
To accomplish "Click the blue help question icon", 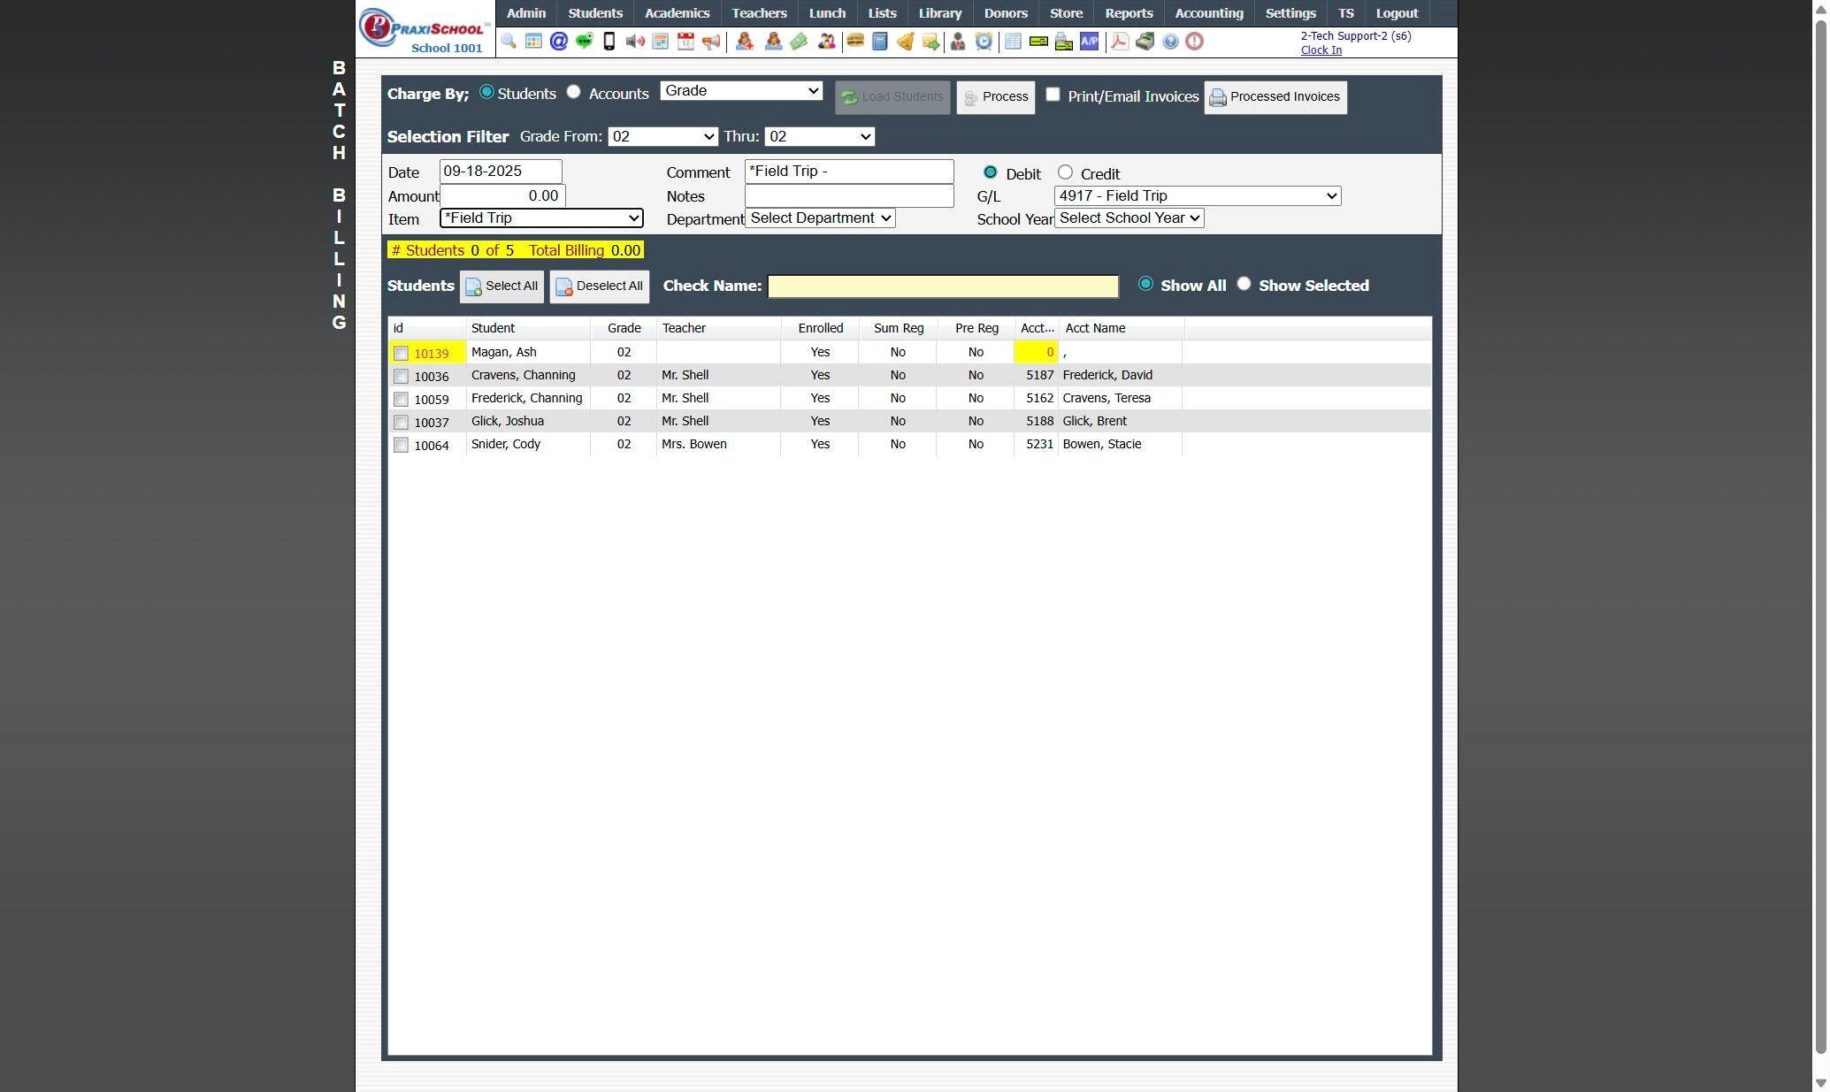I will click(x=1169, y=42).
